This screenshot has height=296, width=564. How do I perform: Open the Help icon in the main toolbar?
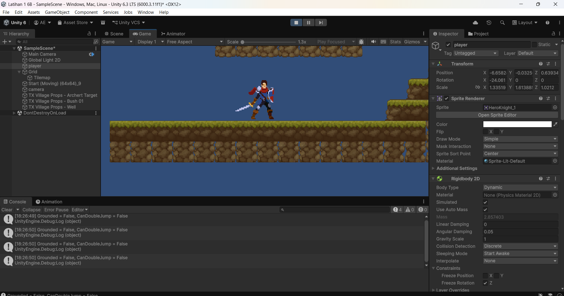tap(547, 23)
